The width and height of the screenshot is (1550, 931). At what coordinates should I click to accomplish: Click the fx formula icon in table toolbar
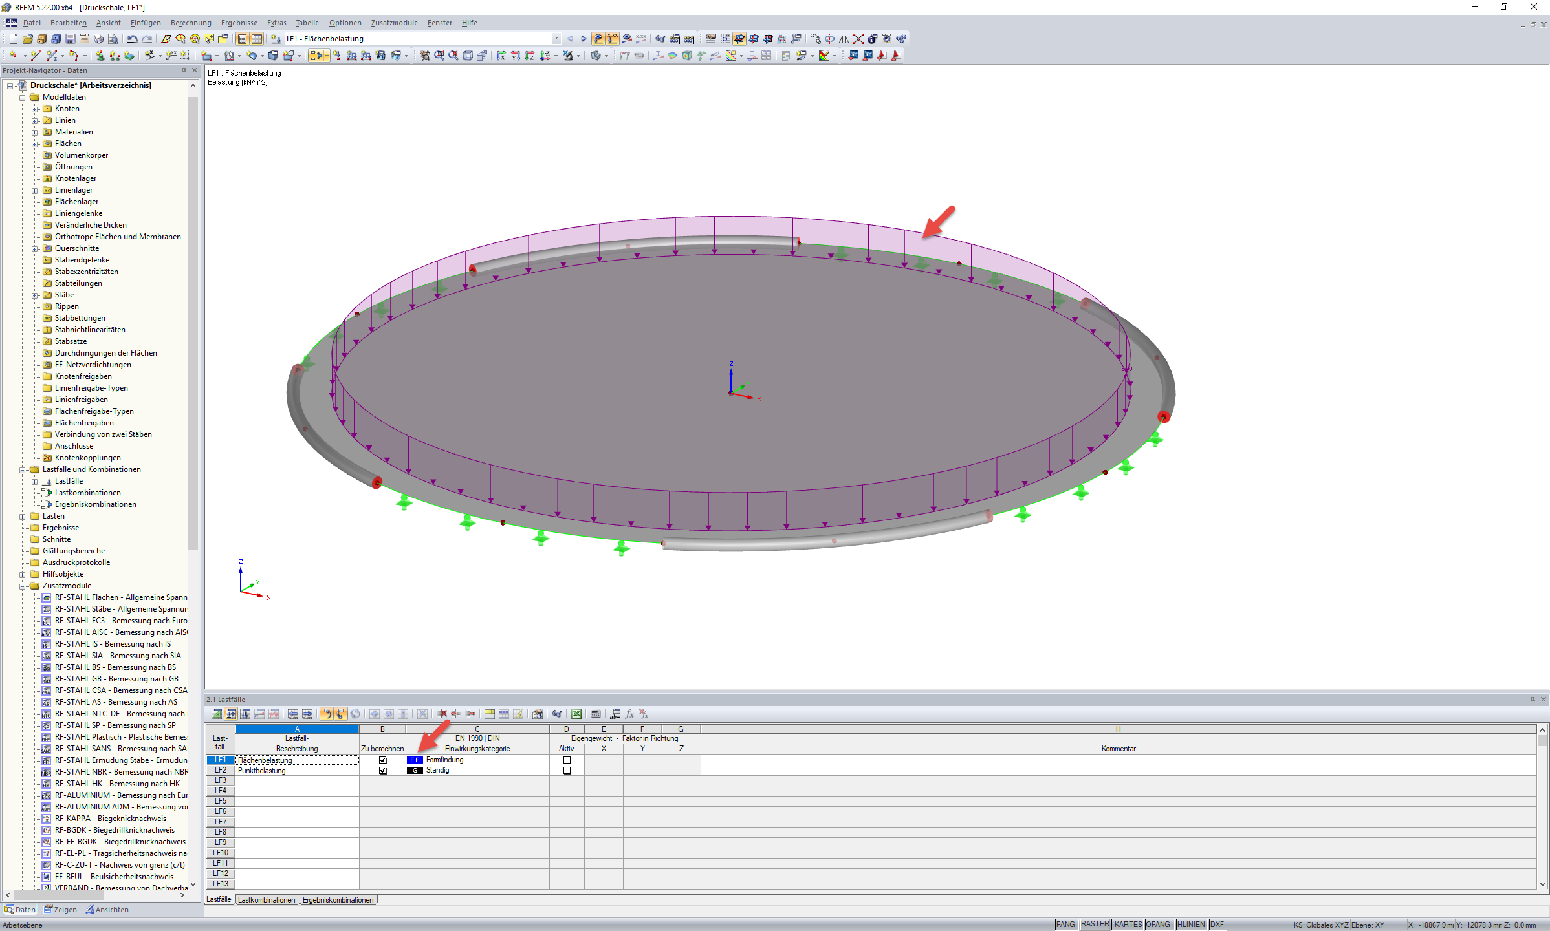[629, 714]
